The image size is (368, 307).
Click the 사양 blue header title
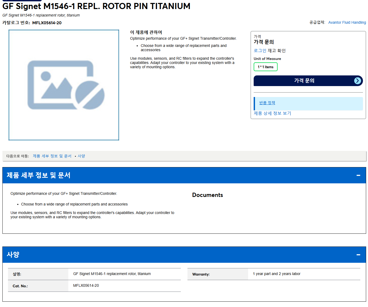point(13,255)
